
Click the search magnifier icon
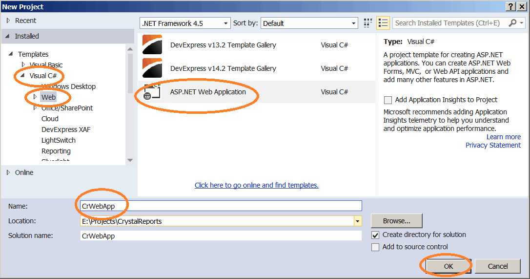point(512,23)
